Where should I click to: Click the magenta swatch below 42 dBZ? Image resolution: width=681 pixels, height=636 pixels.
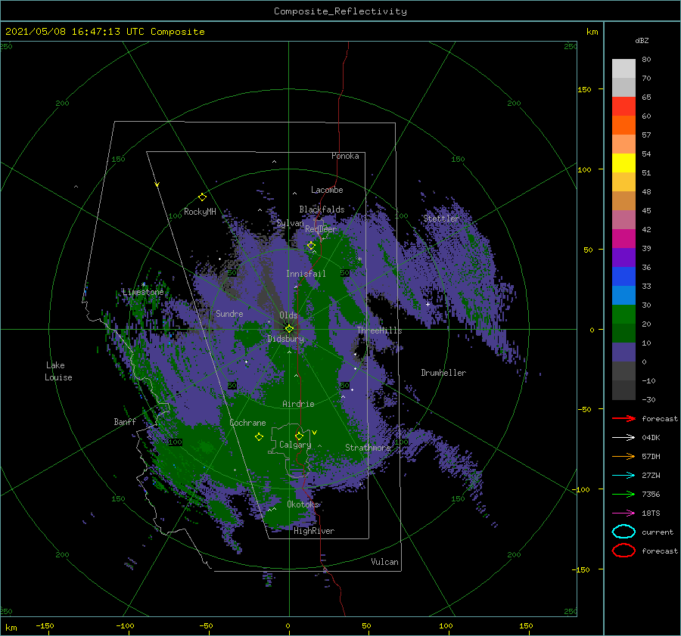coord(623,238)
